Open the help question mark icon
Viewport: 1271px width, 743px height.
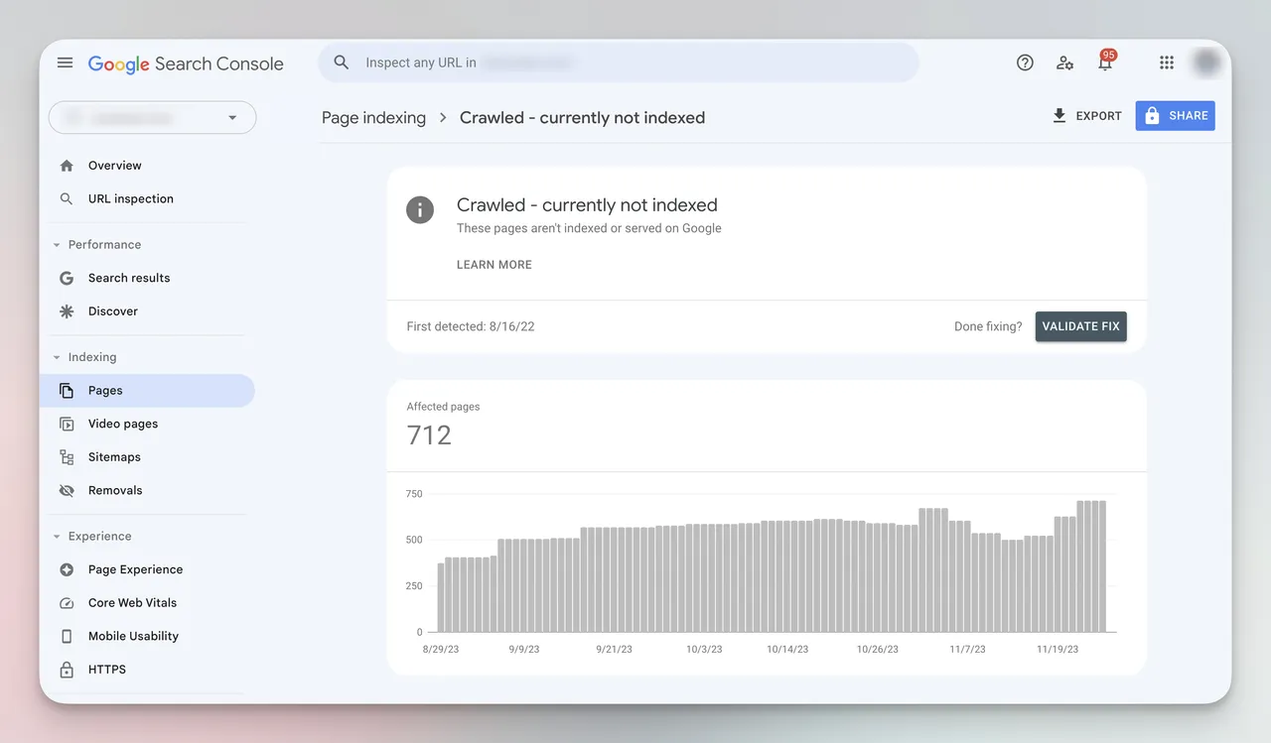[1025, 62]
